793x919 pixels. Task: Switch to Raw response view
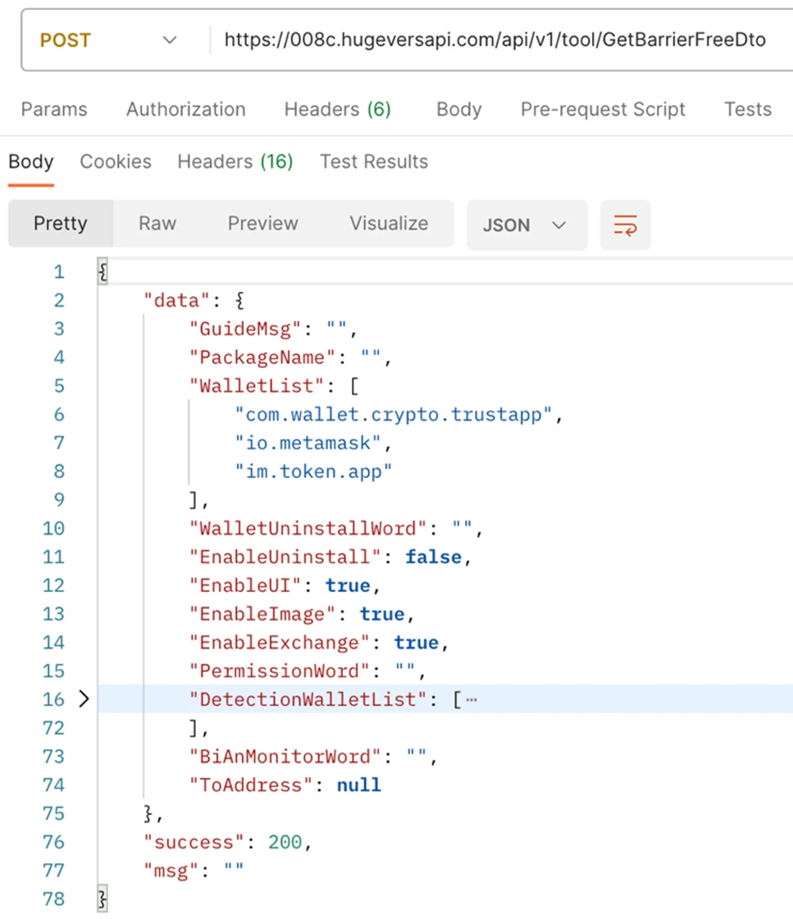point(157,224)
